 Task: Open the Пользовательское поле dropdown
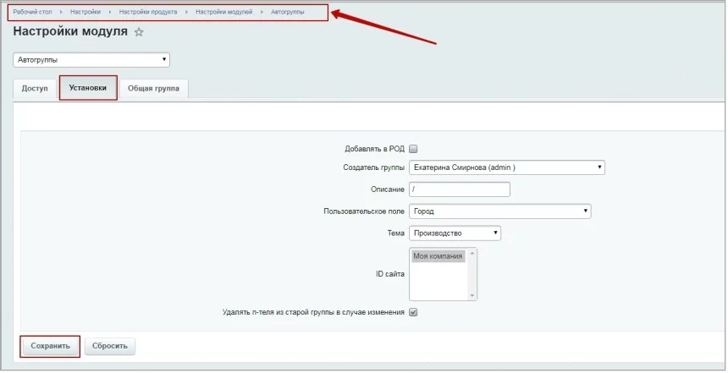(x=499, y=211)
